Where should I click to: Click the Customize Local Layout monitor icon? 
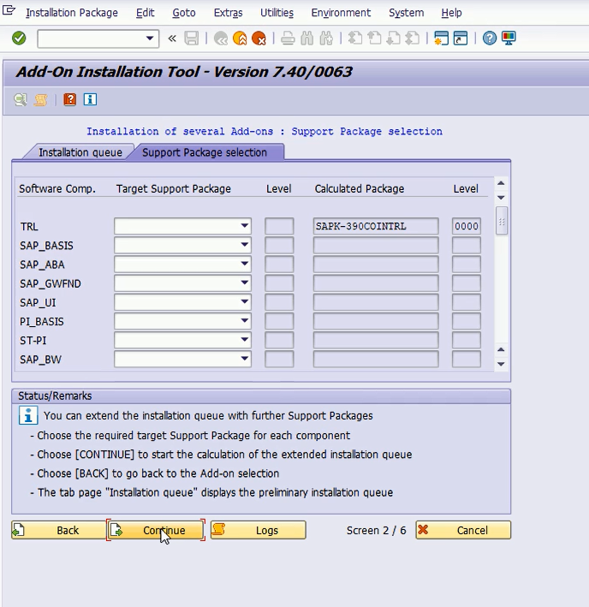pyautogui.click(x=509, y=39)
